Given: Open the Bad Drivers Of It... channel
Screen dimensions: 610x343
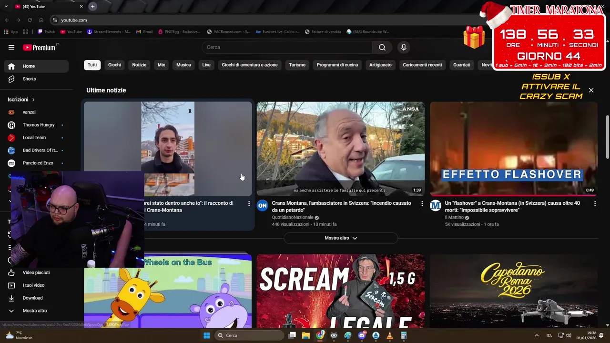Looking at the screenshot, I should click(36, 150).
